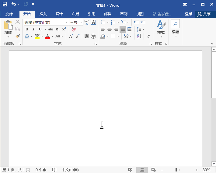This screenshot has height=173, width=216.
Task: Switch to the 插入 (Insert) tab
Action: tap(43, 14)
